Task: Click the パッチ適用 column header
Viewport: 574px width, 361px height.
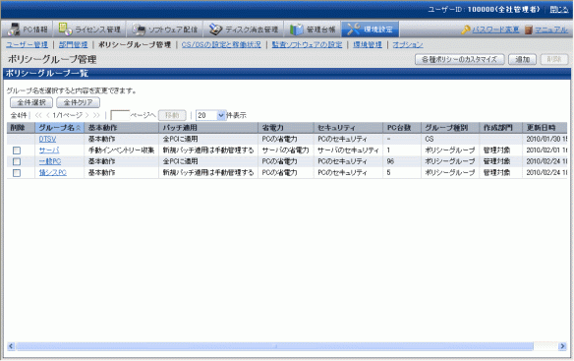Action: click(x=208, y=128)
